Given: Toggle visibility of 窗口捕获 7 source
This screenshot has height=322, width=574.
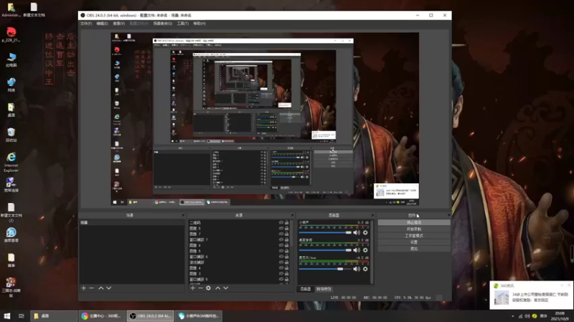Looking at the screenshot, I should click(281, 240).
